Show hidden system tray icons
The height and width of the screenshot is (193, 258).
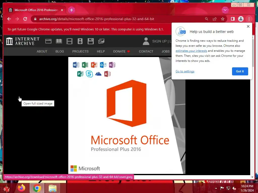(216, 188)
